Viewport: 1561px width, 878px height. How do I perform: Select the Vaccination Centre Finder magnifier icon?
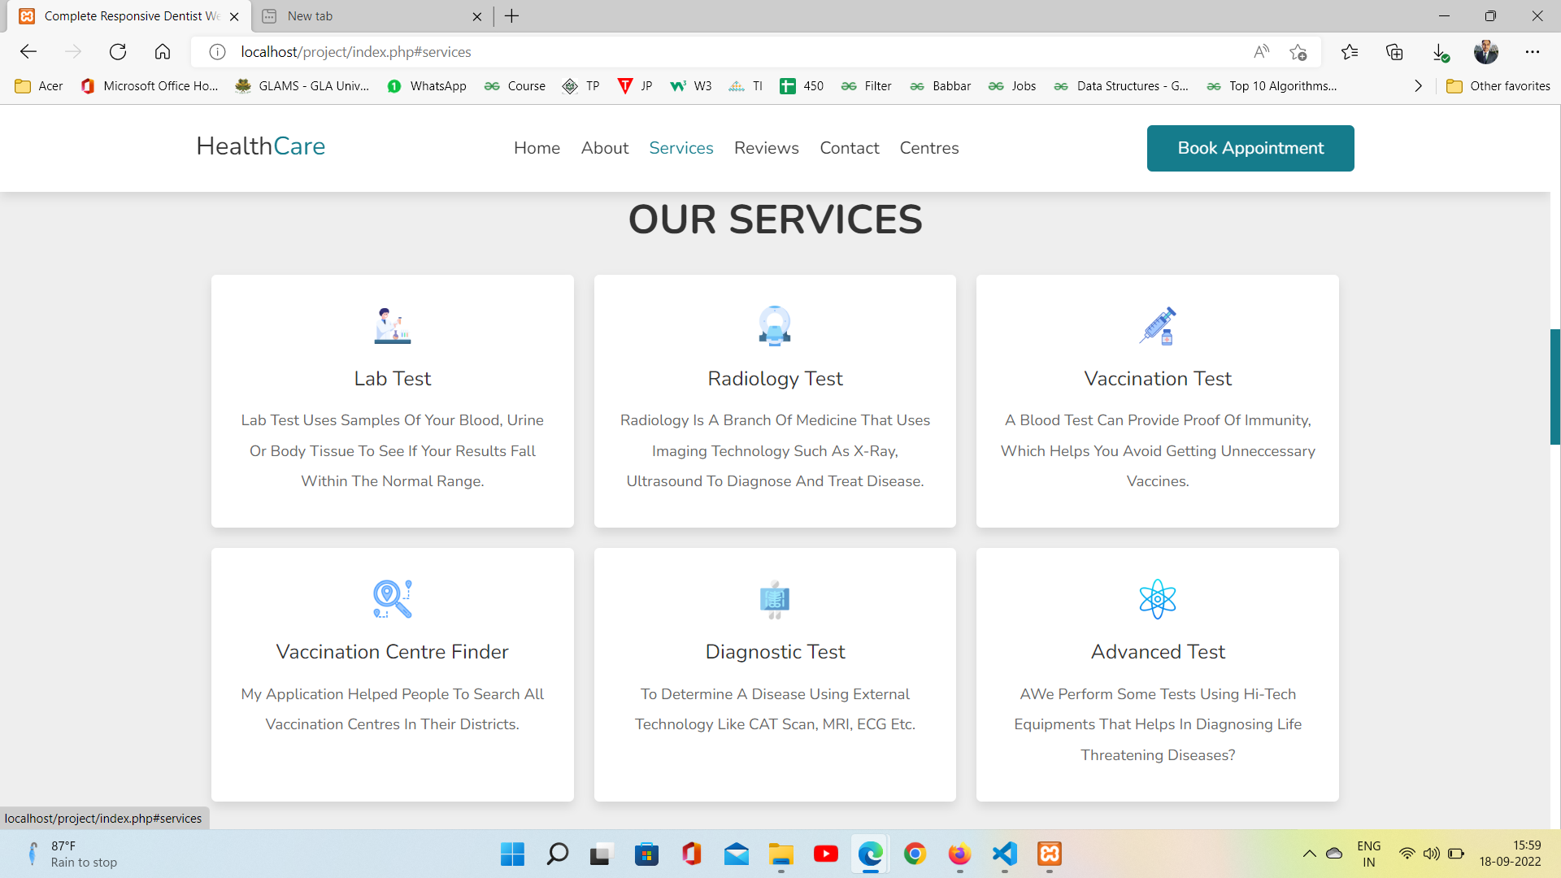[x=392, y=599]
